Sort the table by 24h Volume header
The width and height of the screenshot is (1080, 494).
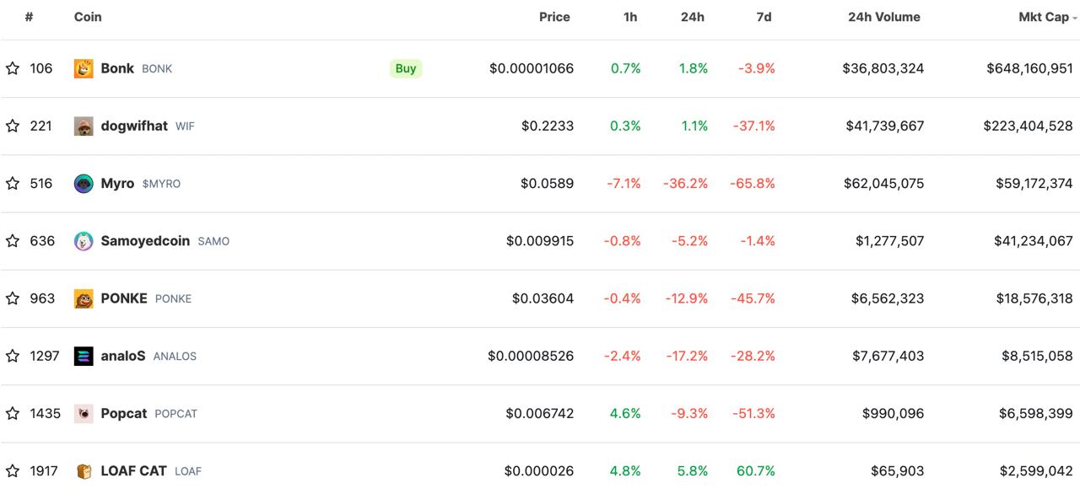(883, 17)
